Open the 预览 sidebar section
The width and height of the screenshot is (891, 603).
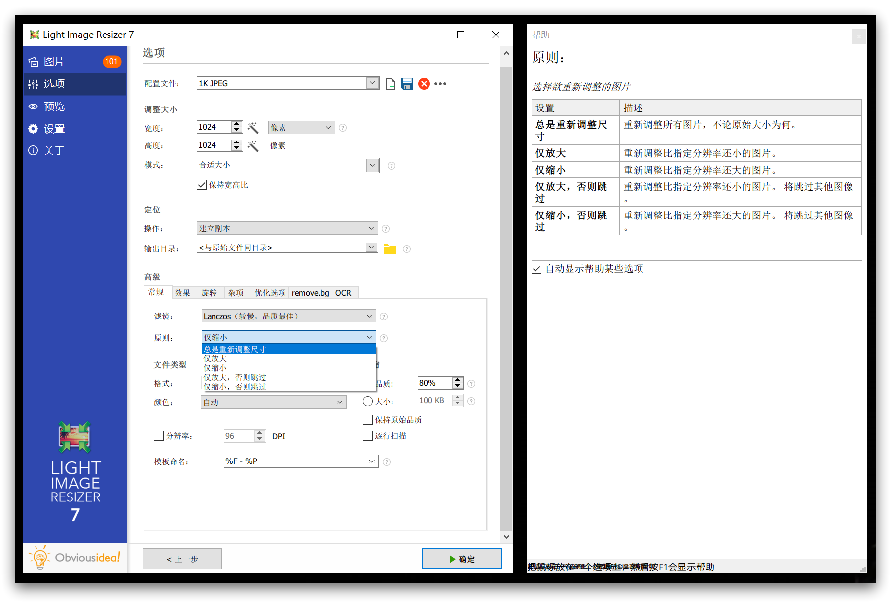pos(54,106)
